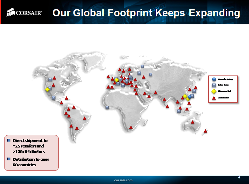Select the text '~25 retailers and'
The width and height of the screenshot is (249, 184).
click(x=28, y=146)
